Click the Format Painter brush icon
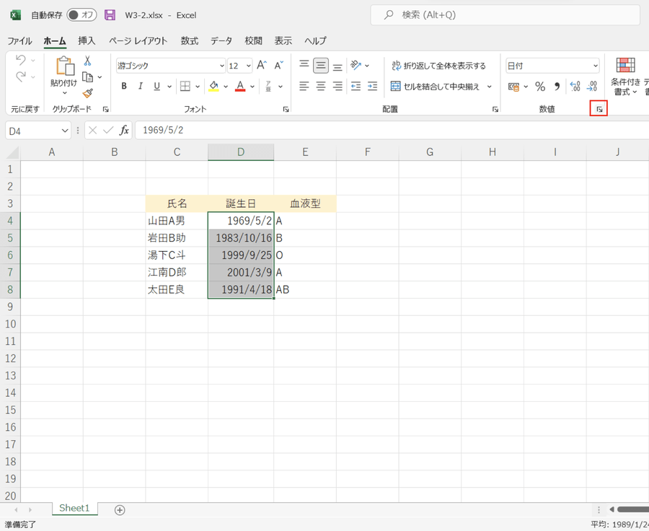 coord(87,93)
